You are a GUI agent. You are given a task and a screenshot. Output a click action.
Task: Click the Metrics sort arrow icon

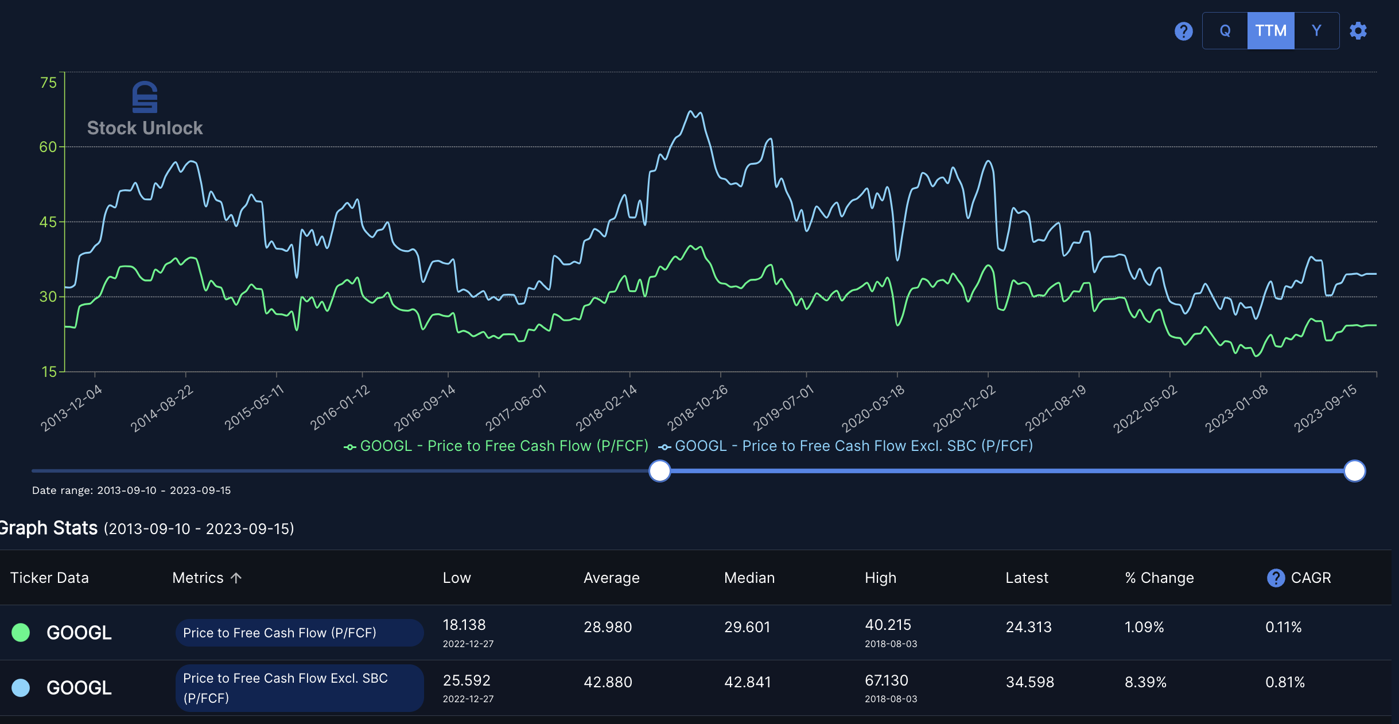[x=236, y=578]
